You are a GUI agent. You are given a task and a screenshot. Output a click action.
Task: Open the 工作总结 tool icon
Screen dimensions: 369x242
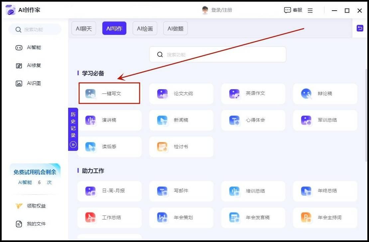(x=90, y=217)
